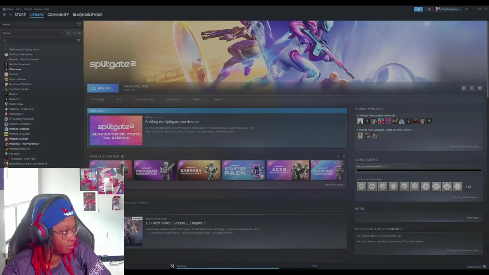This screenshot has width=489, height=275.
Task: Click Change My Screenshot Key
Action: (463, 251)
